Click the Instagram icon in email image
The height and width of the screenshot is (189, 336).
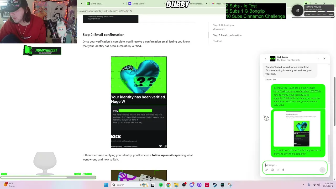pyautogui.click(x=165, y=146)
